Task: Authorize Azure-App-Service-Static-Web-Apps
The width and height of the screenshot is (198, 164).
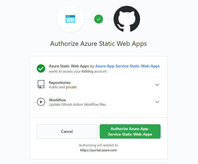Action: click(130, 131)
